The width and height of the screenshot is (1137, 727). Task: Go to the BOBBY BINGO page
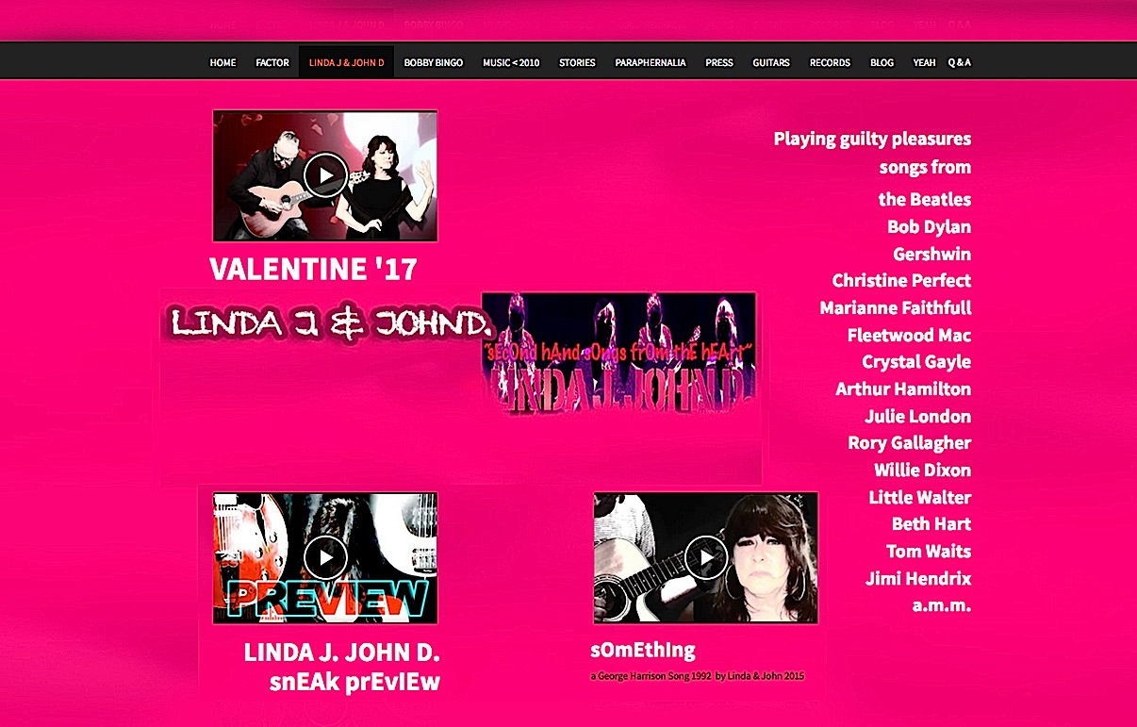click(434, 63)
